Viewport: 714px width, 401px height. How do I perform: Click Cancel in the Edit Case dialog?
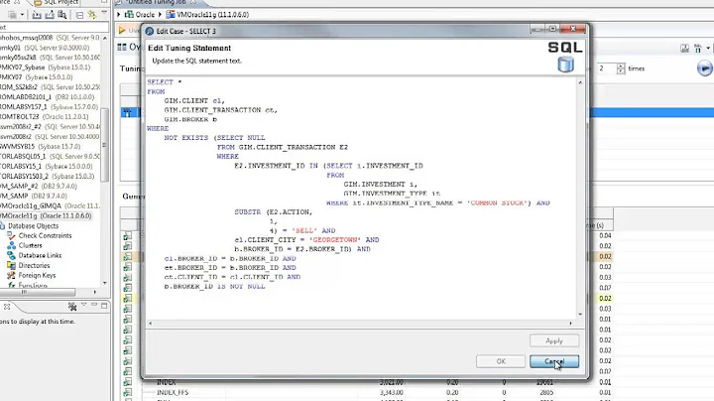click(x=554, y=361)
